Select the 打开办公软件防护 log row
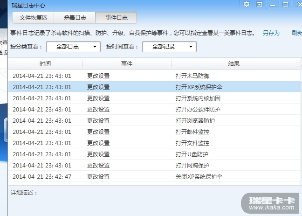The width and height of the screenshot is (302, 216). 154,109
